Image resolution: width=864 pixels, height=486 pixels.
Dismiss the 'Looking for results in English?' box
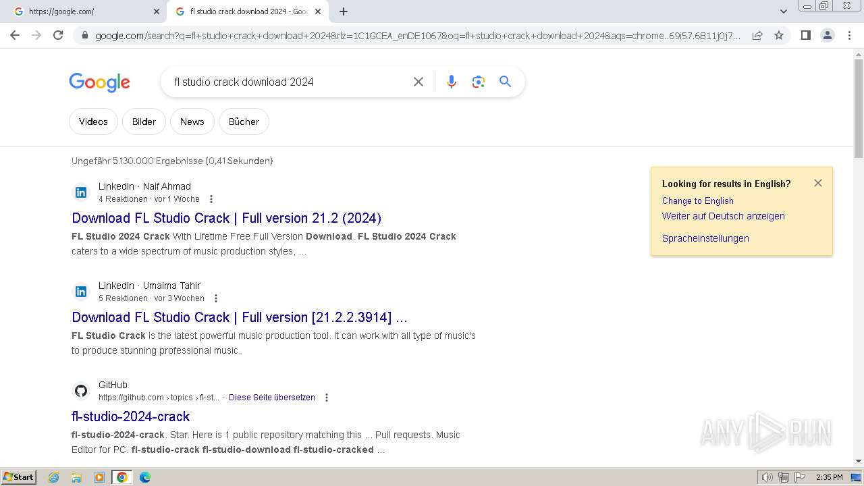pyautogui.click(x=818, y=183)
